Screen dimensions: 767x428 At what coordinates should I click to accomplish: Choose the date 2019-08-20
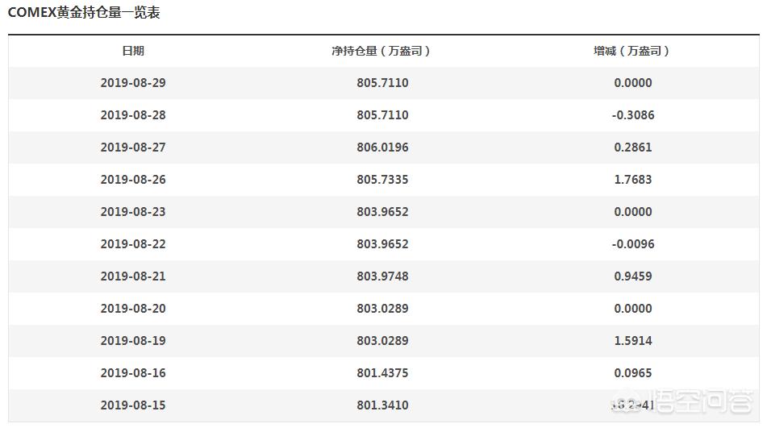[133, 308]
